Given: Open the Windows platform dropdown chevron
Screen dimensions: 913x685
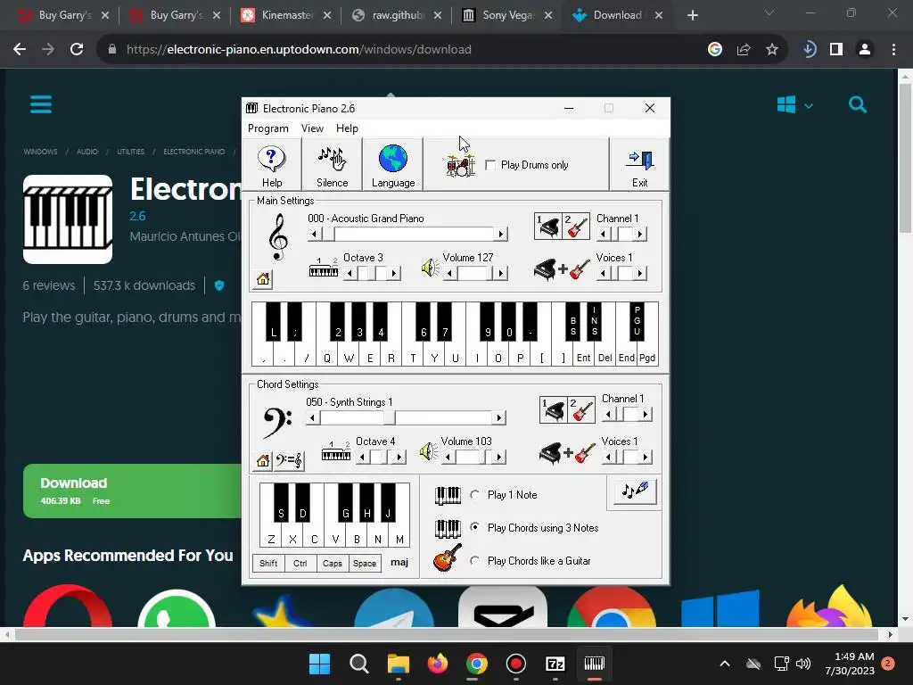Looking at the screenshot, I should [x=808, y=106].
